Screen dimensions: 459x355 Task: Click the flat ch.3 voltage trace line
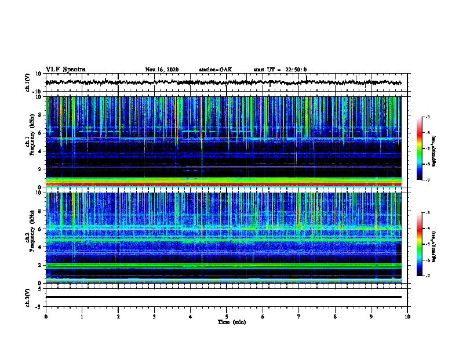point(223,297)
